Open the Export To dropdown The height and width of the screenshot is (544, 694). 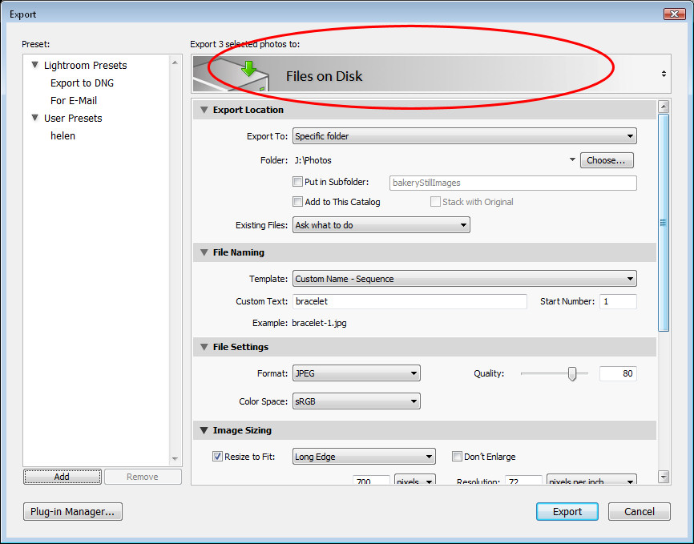click(464, 136)
